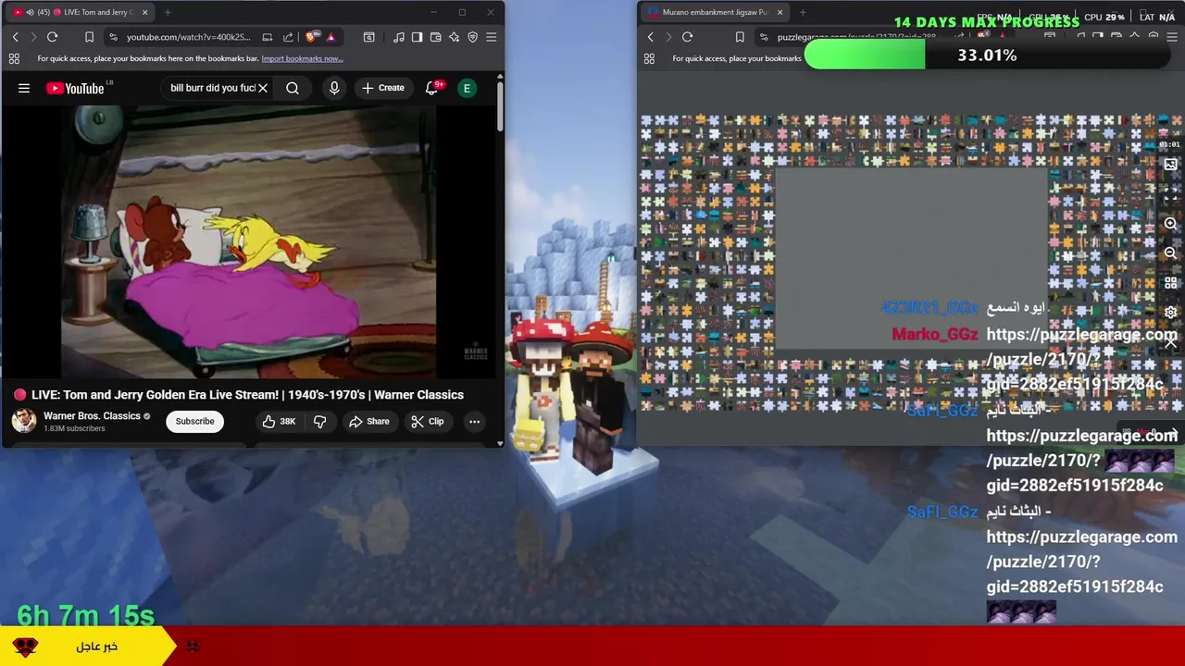
Task: Create a Clip of the video
Action: click(x=428, y=422)
